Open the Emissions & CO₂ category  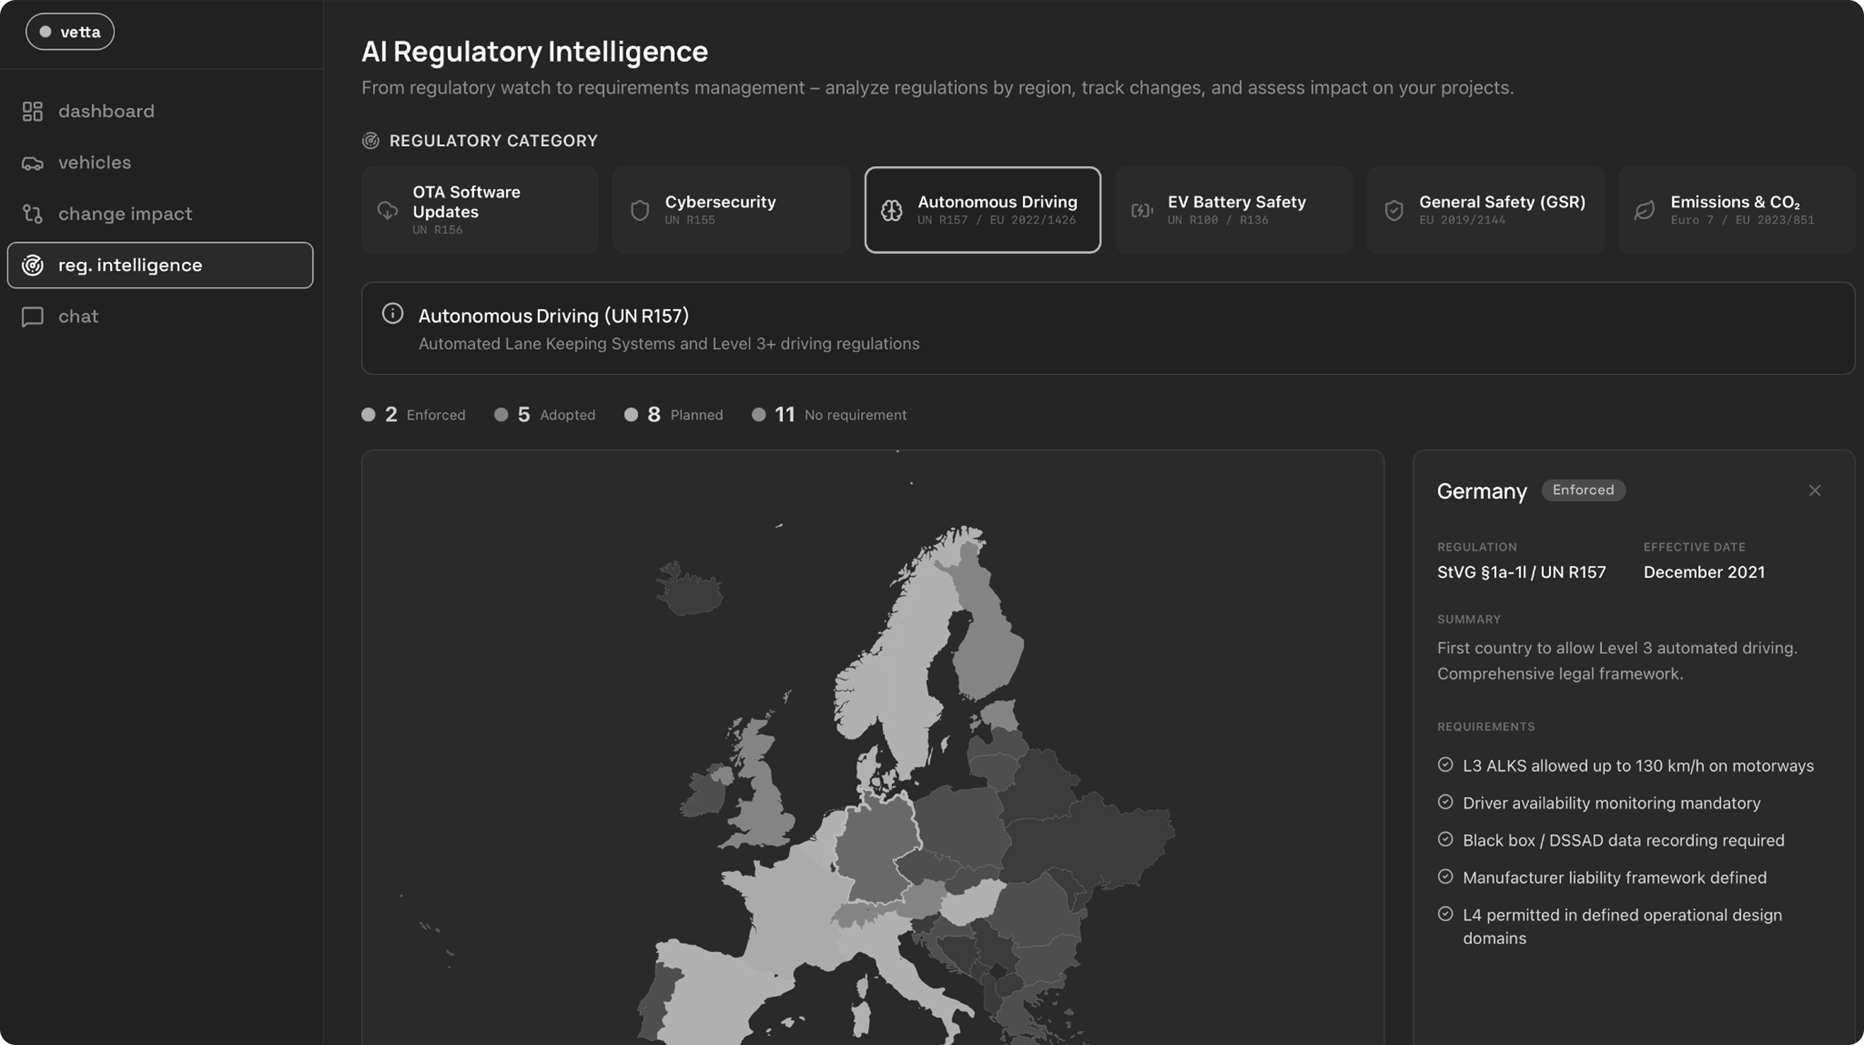1736,210
